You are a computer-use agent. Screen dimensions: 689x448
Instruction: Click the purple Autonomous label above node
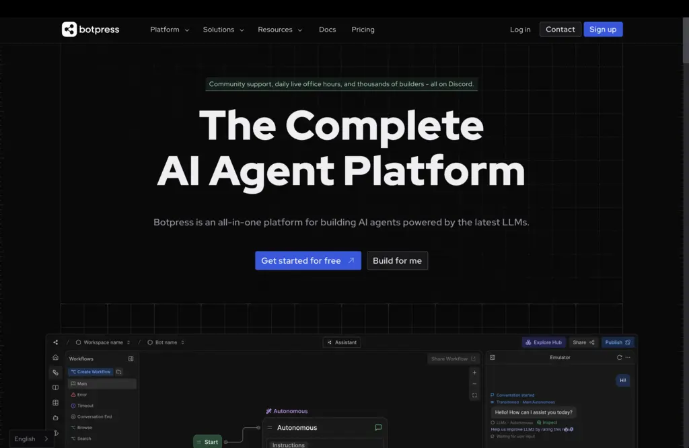click(x=287, y=411)
